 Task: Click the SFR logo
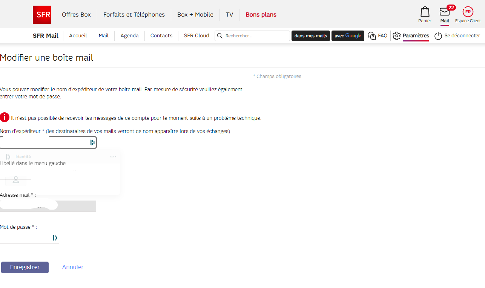click(41, 15)
